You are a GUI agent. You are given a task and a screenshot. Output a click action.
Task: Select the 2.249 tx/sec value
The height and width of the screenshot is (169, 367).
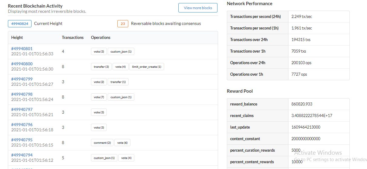coord(301,16)
